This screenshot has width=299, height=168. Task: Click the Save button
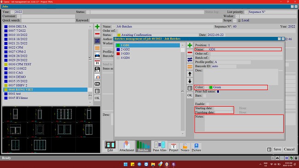coord(277,149)
